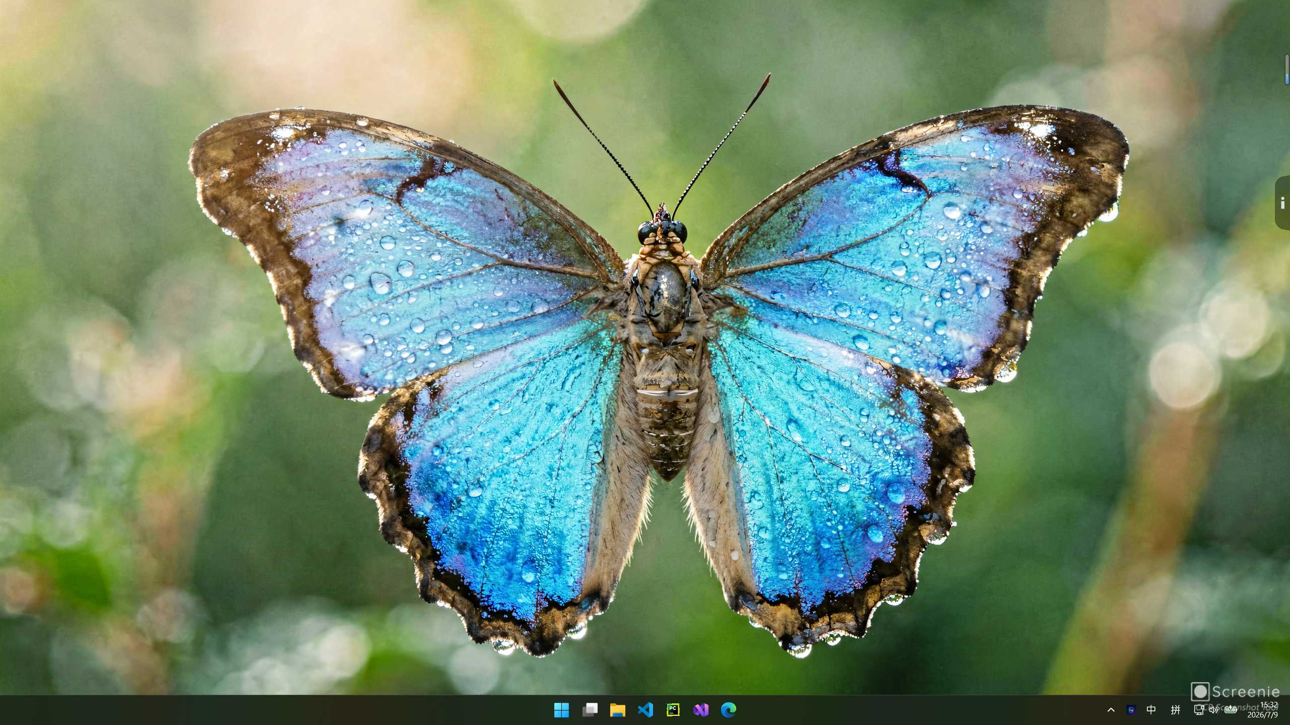
Task: Check the battery charging indicator
Action: coord(1231,710)
